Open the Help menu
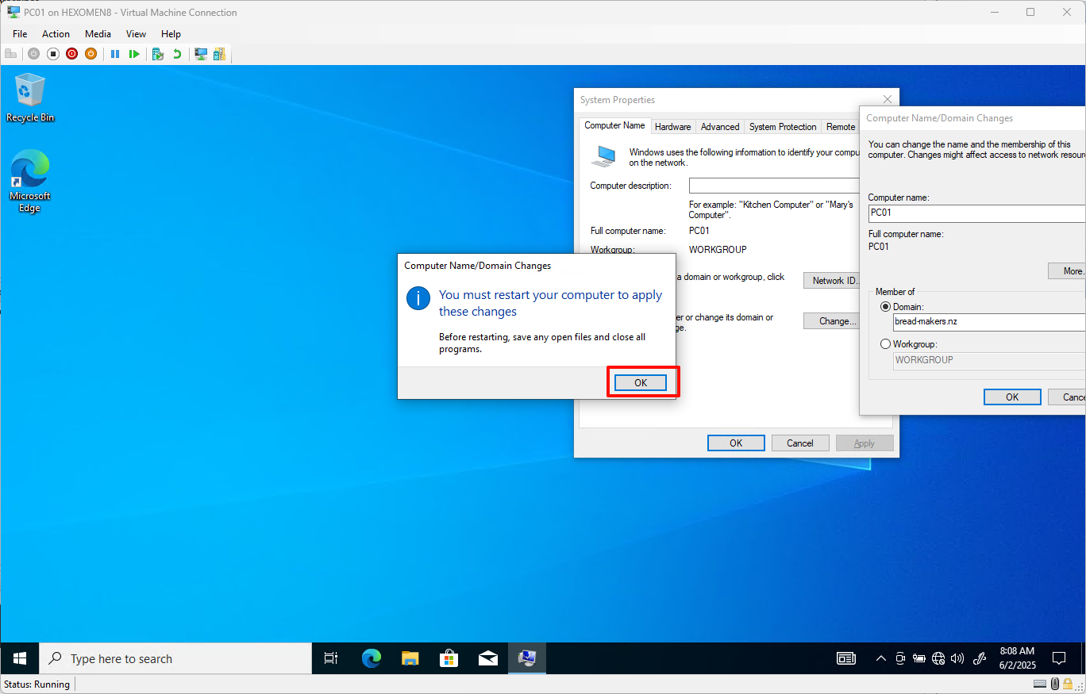1086x694 pixels. click(171, 34)
